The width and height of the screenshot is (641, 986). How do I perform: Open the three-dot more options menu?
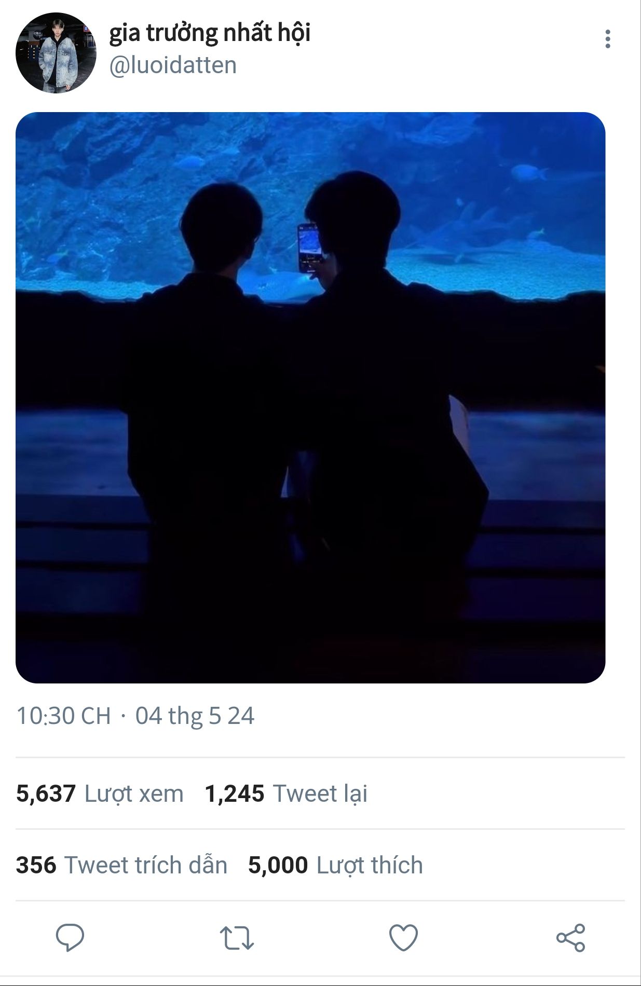tap(608, 39)
